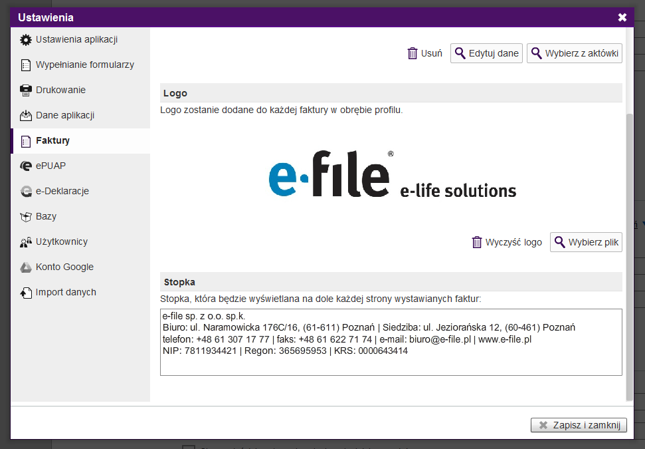Click the gear icon beside Ustawienia aplikacji

(x=25, y=40)
